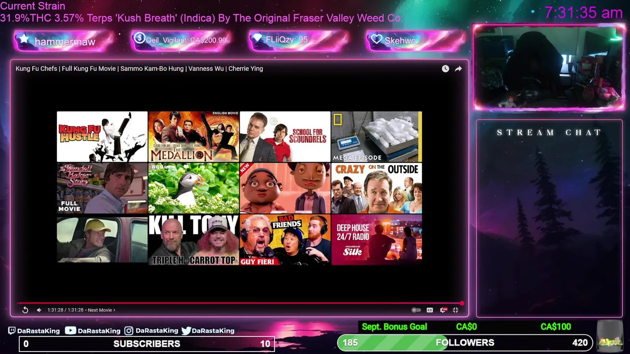Click the CA$100 goal amount
630x354 pixels.
(556, 327)
